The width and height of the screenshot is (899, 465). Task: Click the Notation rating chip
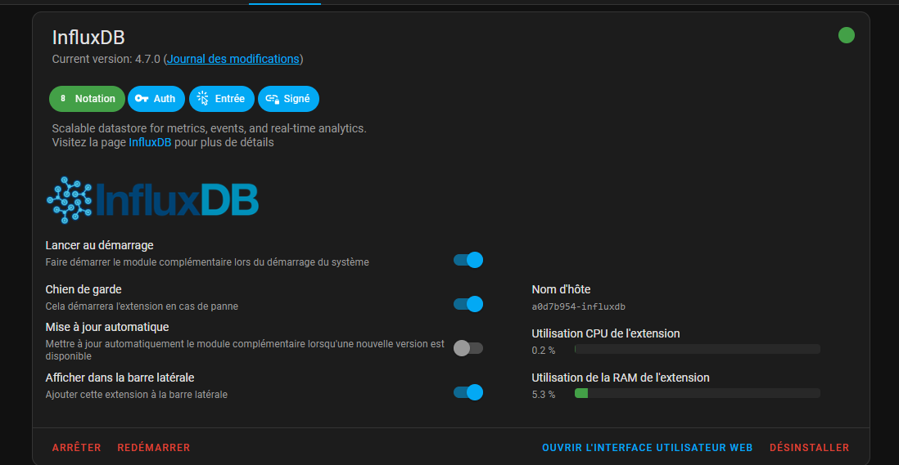tap(87, 99)
